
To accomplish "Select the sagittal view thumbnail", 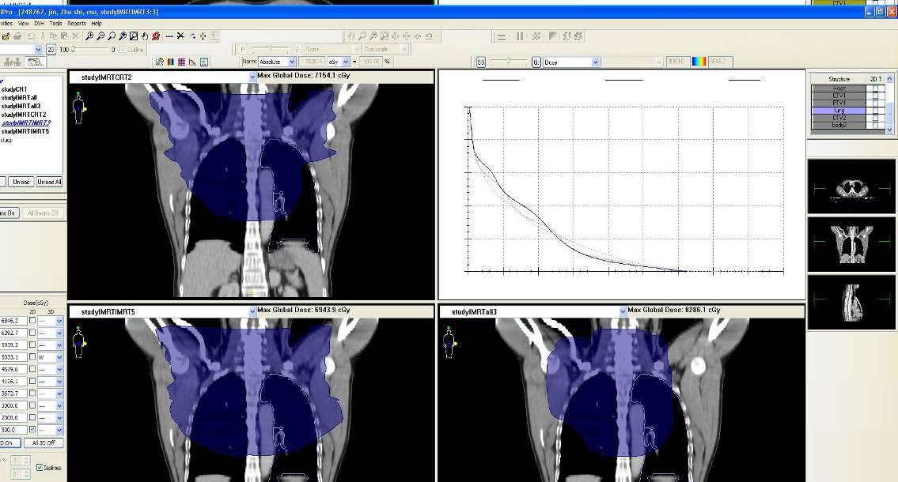I will pyautogui.click(x=851, y=302).
